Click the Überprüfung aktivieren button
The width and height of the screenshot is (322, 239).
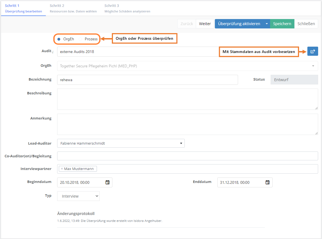pyautogui.click(x=239, y=24)
